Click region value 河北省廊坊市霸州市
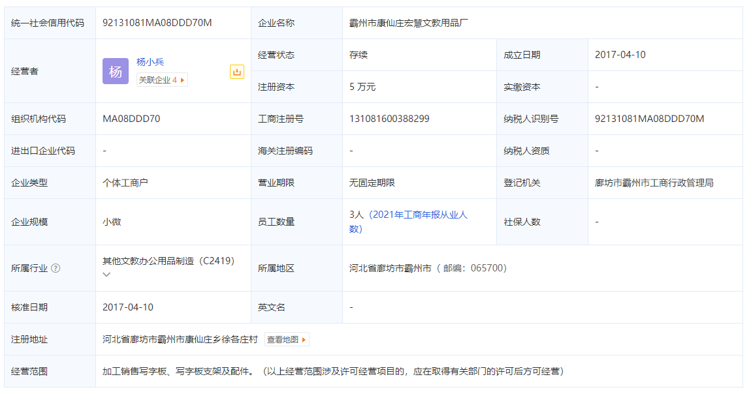The width and height of the screenshot is (751, 394). click(x=391, y=268)
